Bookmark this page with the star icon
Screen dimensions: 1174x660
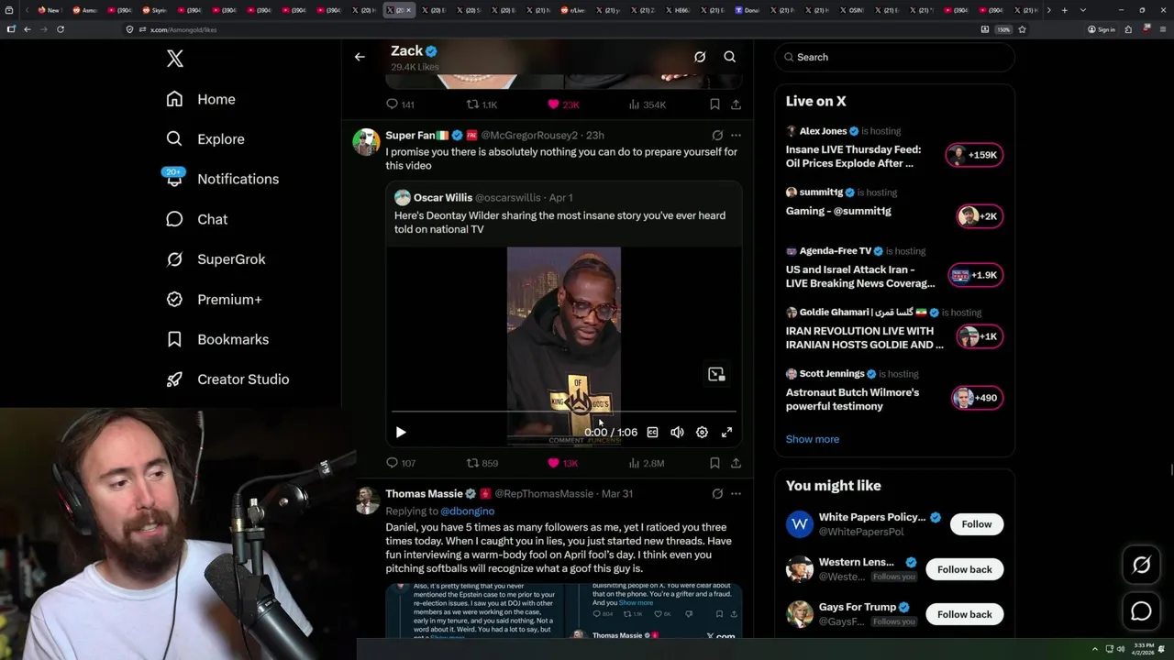[1022, 29]
